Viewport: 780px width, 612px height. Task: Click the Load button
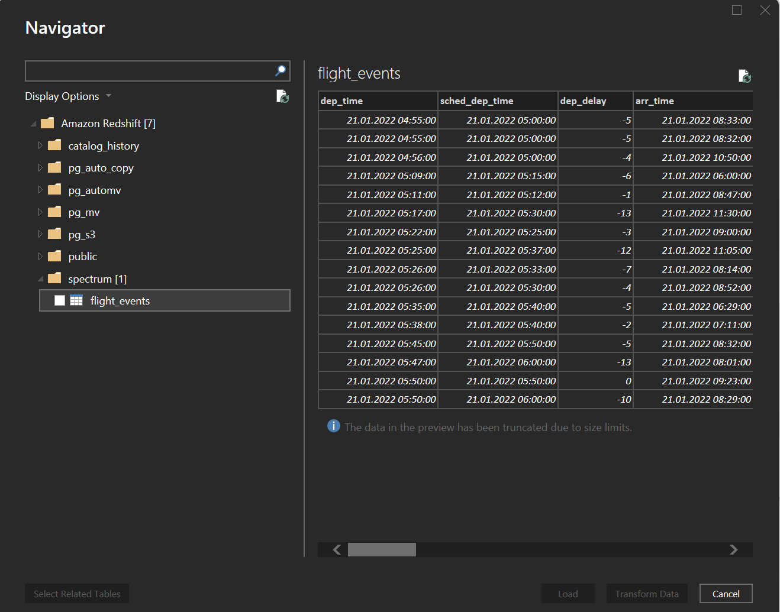coord(568,594)
